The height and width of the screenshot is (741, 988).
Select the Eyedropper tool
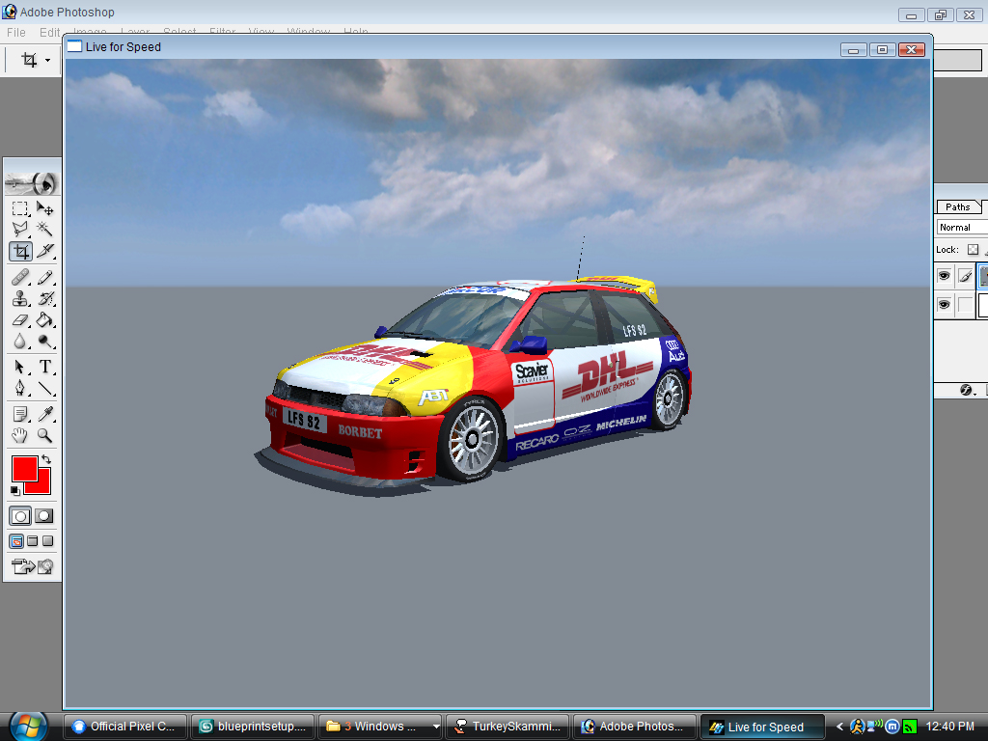point(44,414)
